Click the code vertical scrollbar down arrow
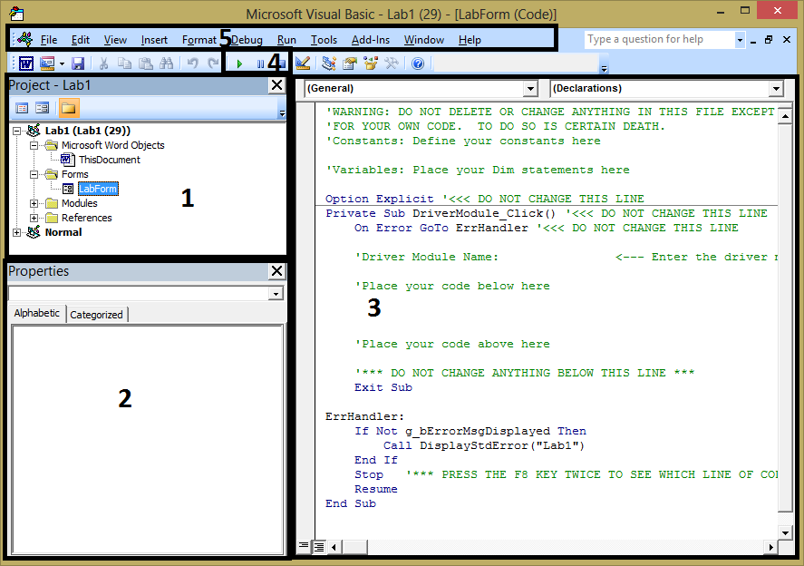 pyautogui.click(x=785, y=532)
